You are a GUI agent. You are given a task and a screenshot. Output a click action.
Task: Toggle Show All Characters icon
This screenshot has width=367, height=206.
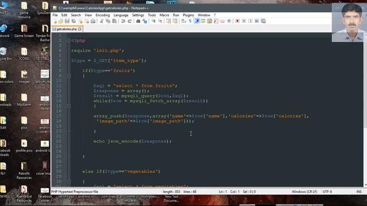pyautogui.click(x=190, y=21)
